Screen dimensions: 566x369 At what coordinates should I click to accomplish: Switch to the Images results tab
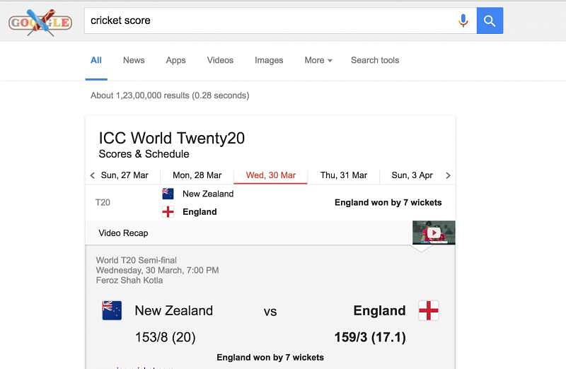point(269,60)
